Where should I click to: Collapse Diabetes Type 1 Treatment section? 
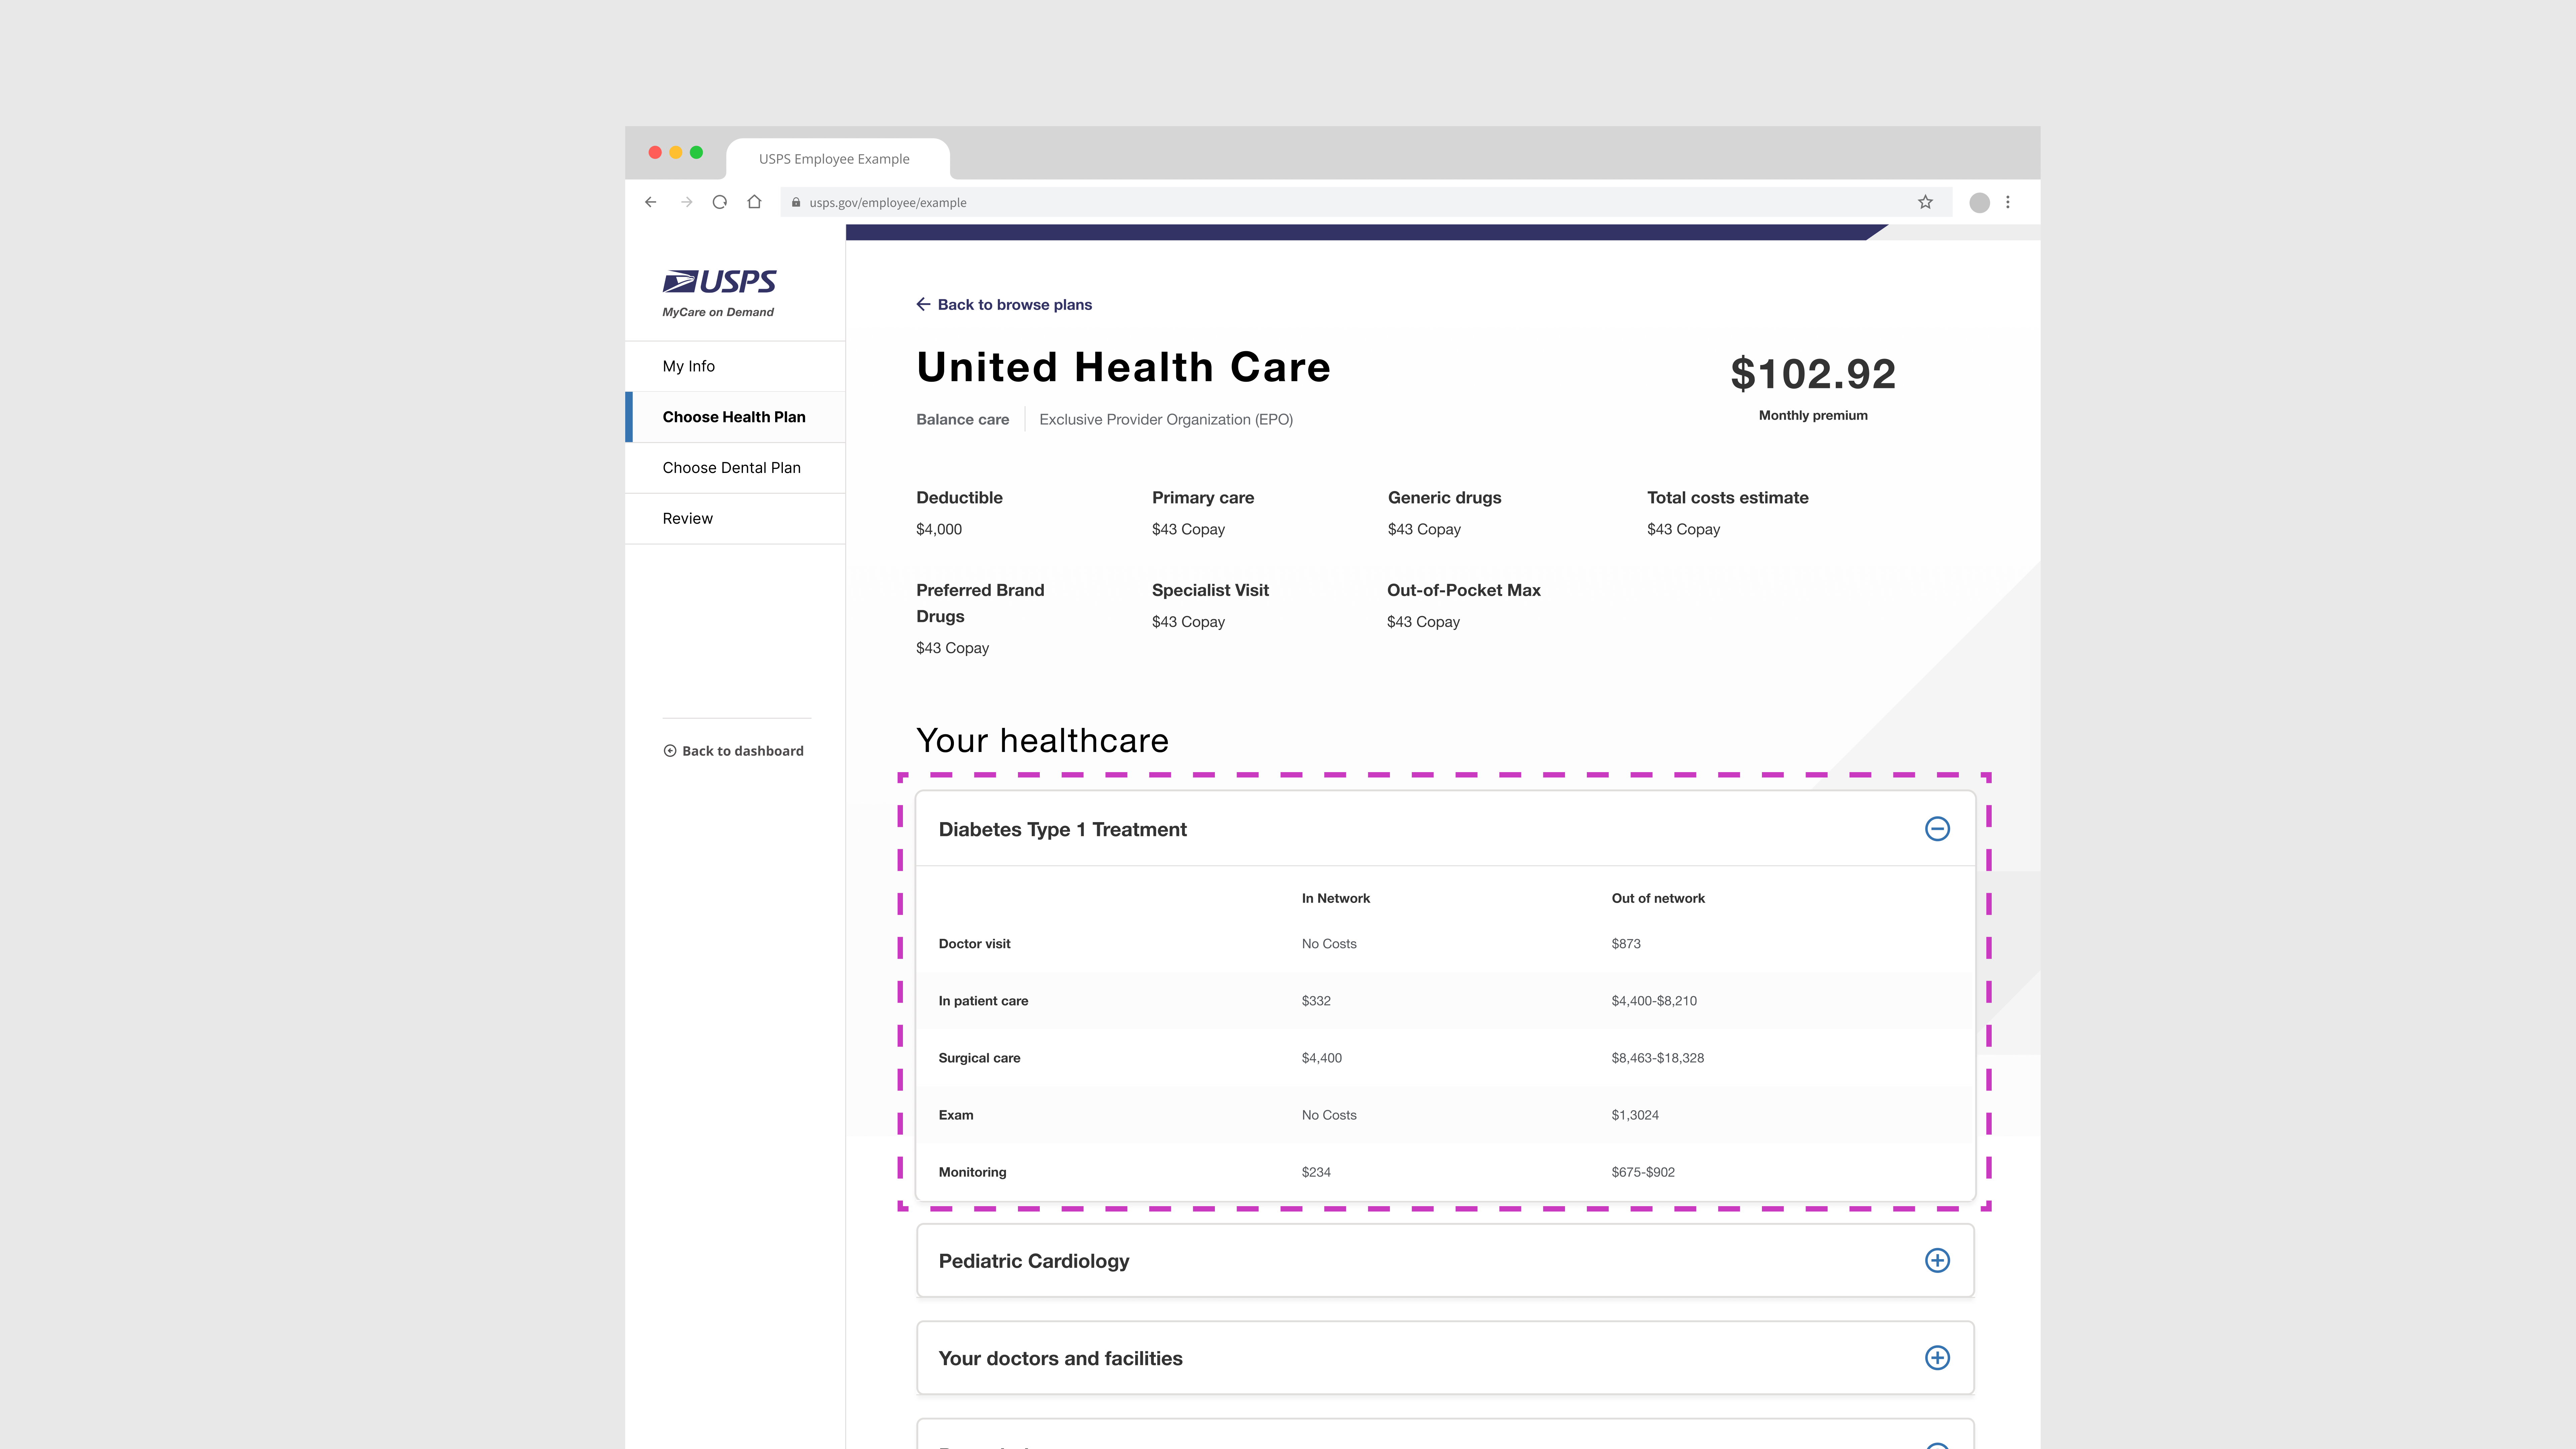click(1937, 829)
